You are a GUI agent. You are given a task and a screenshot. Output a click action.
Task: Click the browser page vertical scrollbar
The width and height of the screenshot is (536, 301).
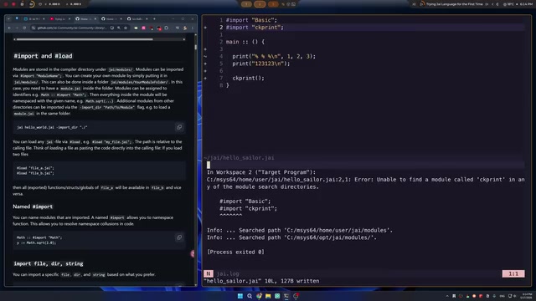195,47
